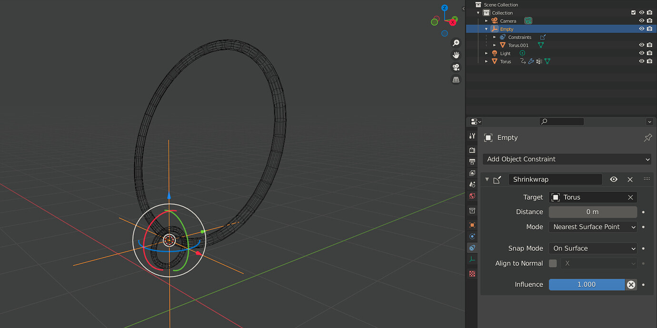Open the Physics properties tab
Image resolution: width=657 pixels, height=328 pixels.
tap(472, 236)
